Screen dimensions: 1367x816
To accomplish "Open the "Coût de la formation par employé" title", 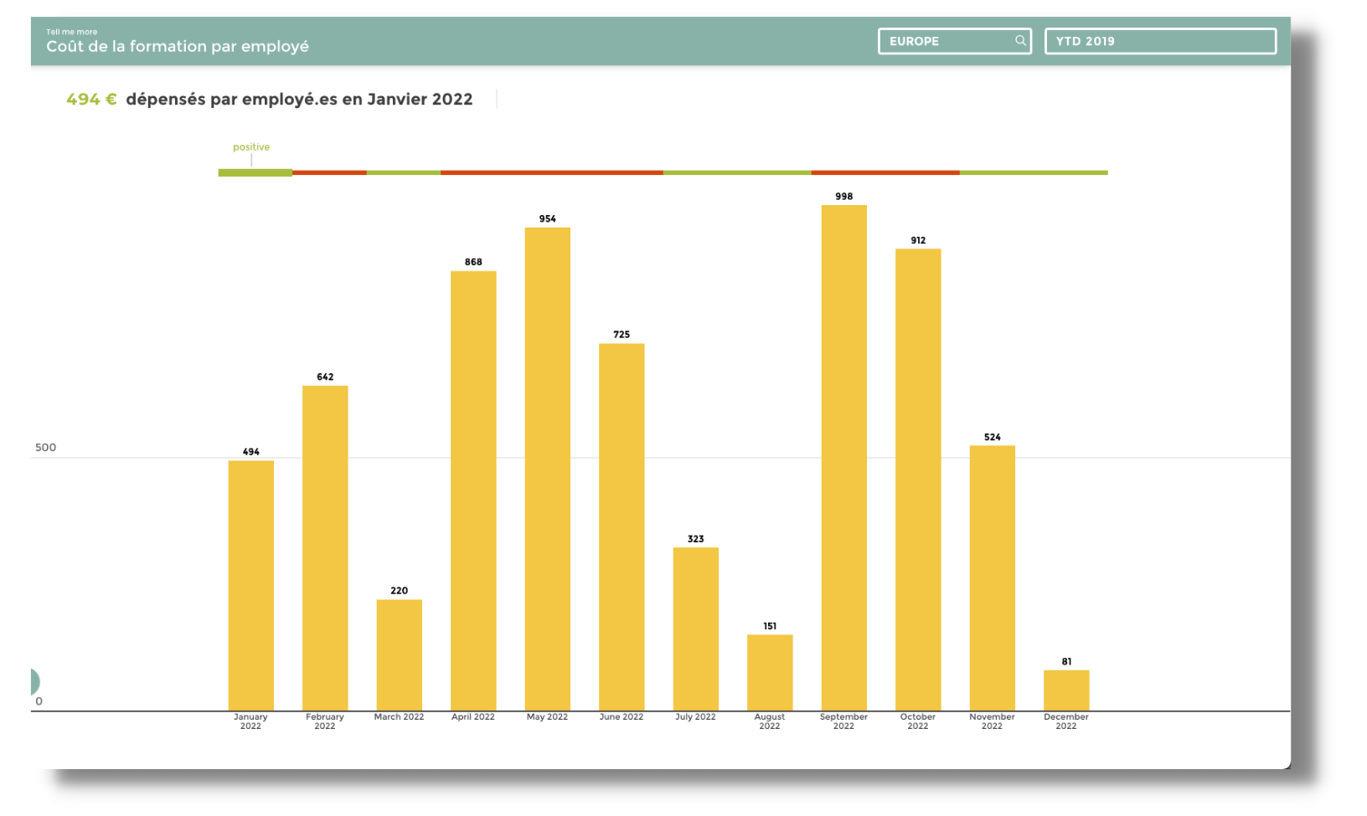I will (x=178, y=47).
